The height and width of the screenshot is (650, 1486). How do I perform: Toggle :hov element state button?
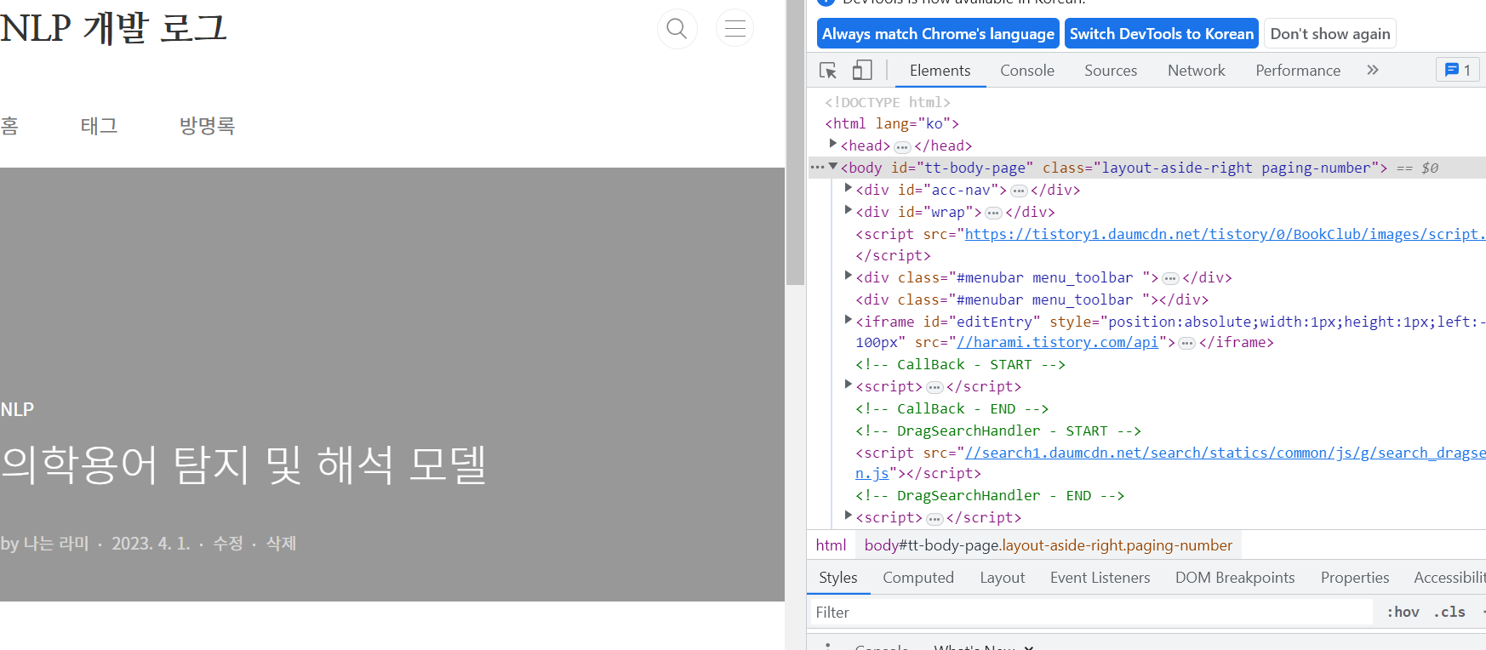click(x=1403, y=613)
